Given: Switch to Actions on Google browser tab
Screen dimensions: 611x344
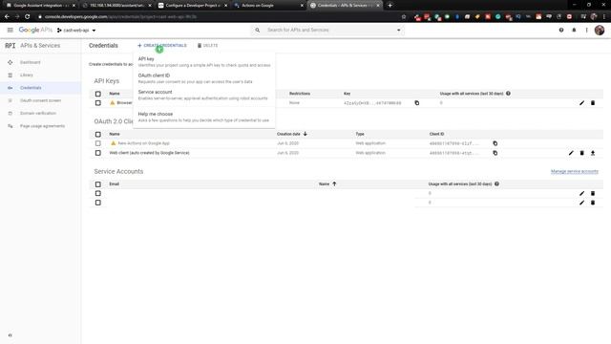Looking at the screenshot, I should 269,6.
